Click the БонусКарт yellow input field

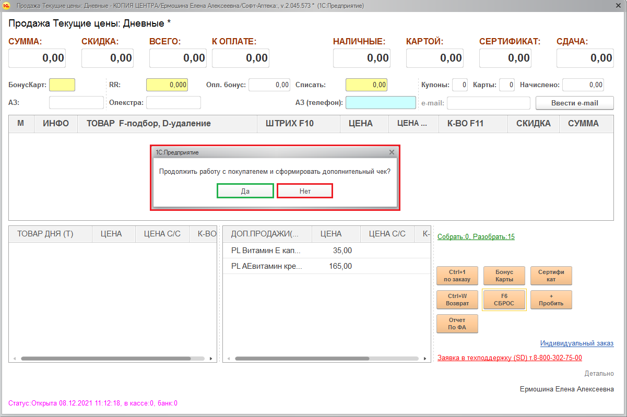(x=62, y=85)
